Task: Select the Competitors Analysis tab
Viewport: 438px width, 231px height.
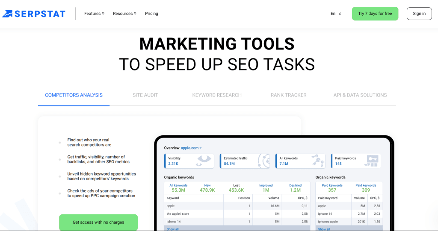Action: [x=74, y=95]
